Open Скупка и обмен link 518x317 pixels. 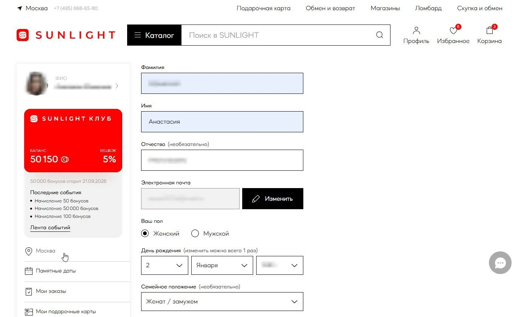pos(480,8)
